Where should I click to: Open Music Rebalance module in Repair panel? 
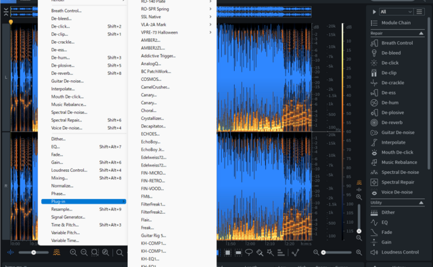pyautogui.click(x=399, y=162)
